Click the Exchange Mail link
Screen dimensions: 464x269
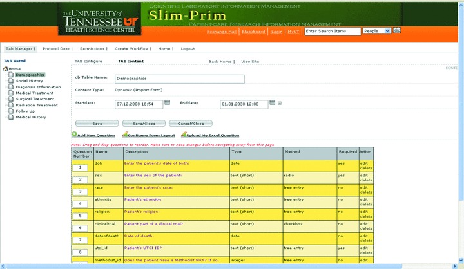coord(221,31)
